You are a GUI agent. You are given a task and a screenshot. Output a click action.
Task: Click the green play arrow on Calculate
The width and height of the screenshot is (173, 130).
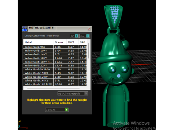(x=67, y=110)
